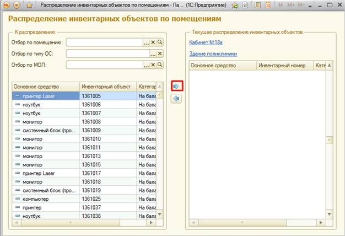Screen dimensions: 345x236
Task: Clear the 'Отбор по типу ОС' filter
Action: click(160, 53)
